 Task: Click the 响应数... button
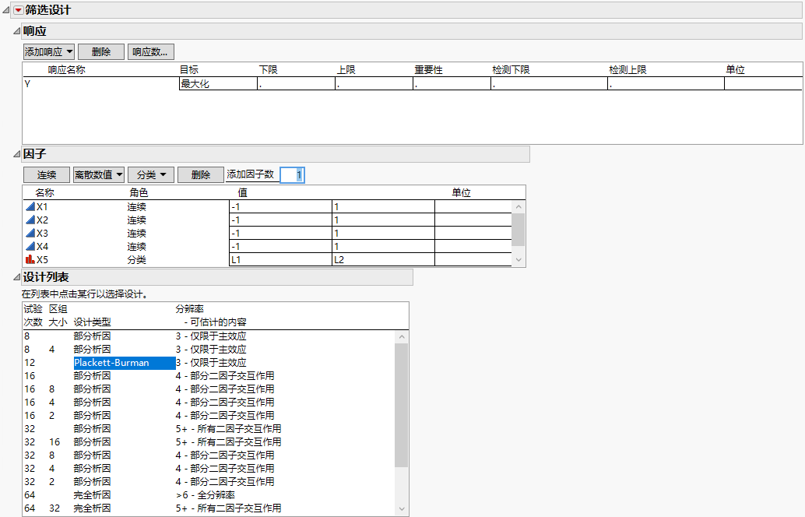point(150,52)
